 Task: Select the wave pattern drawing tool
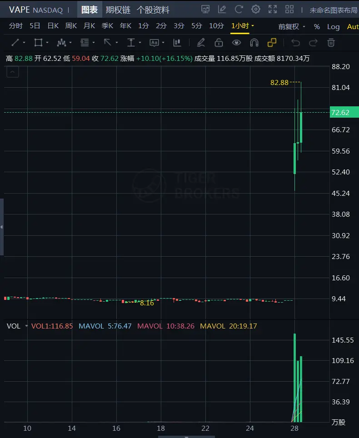click(x=61, y=42)
